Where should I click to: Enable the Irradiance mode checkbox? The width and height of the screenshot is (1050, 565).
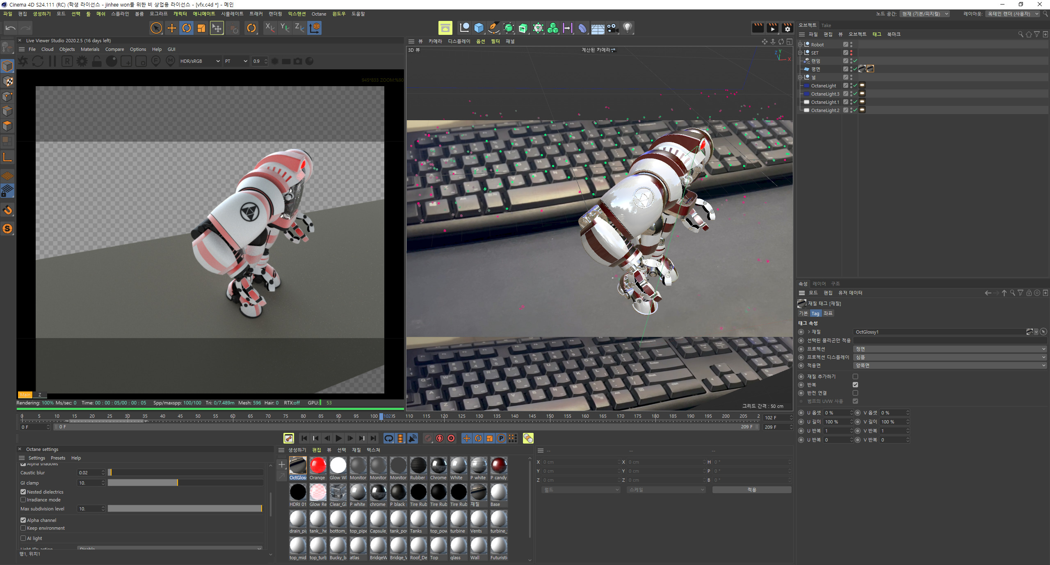click(23, 500)
